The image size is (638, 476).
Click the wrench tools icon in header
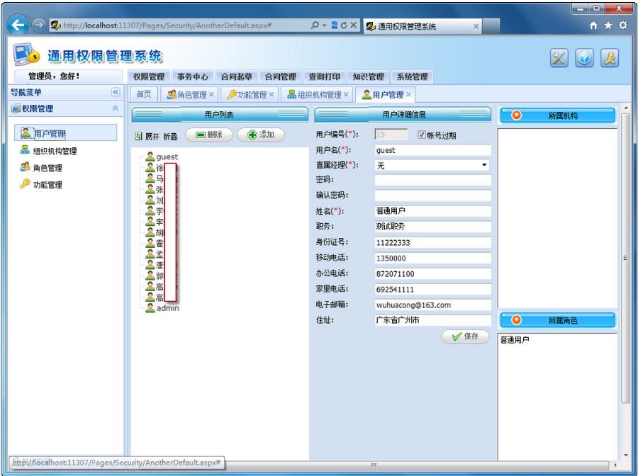(559, 57)
